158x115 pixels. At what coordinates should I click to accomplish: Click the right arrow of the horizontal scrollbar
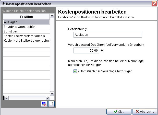coord(47,98)
